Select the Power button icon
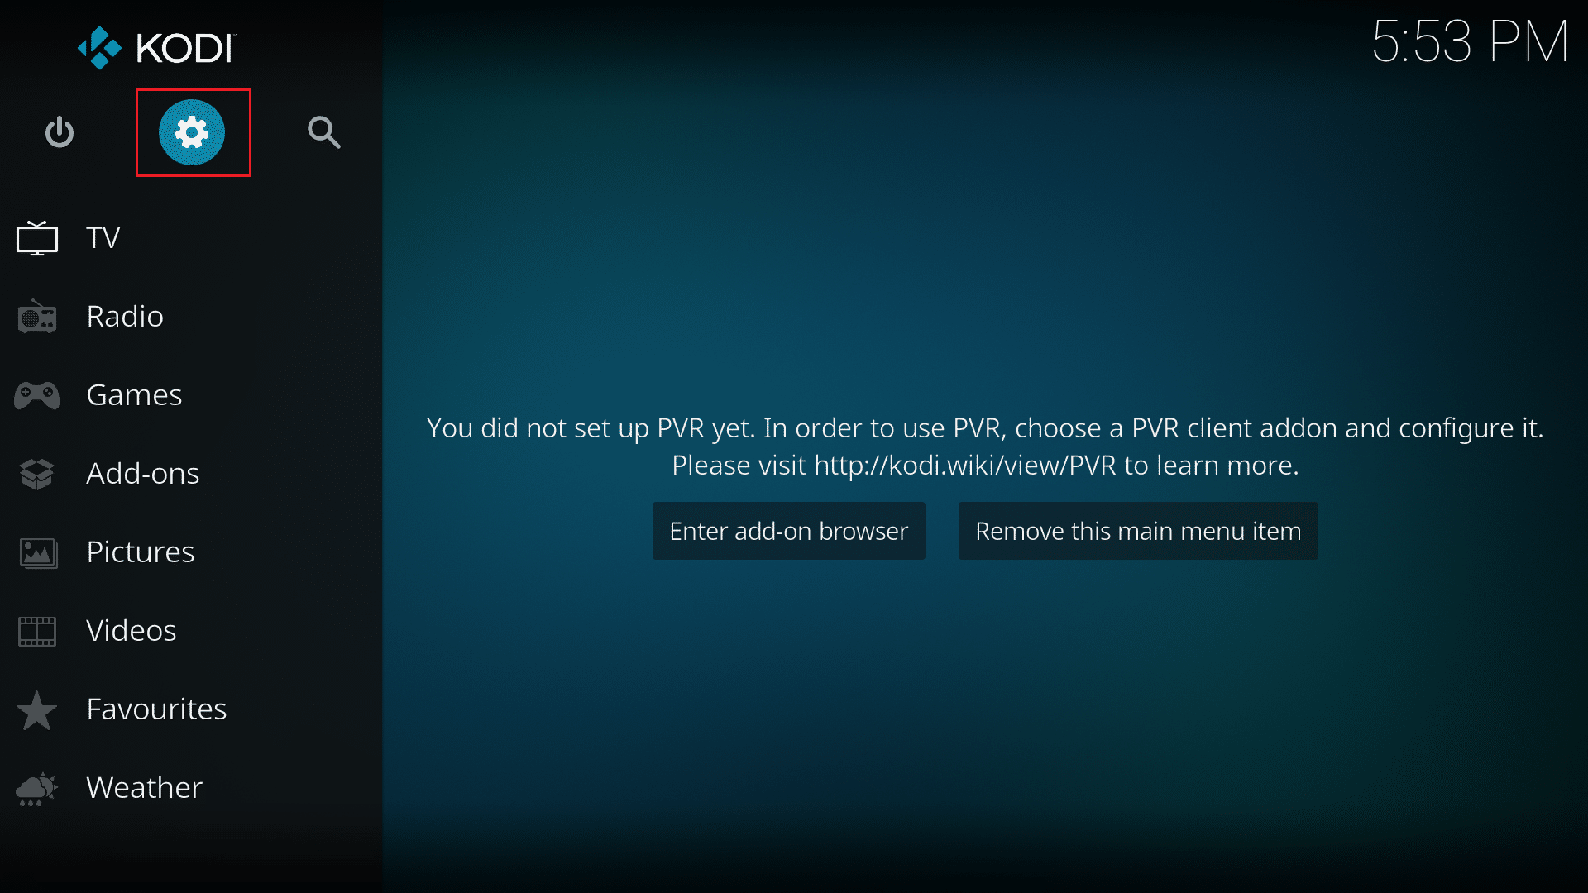Image resolution: width=1588 pixels, height=893 pixels. coord(61,132)
